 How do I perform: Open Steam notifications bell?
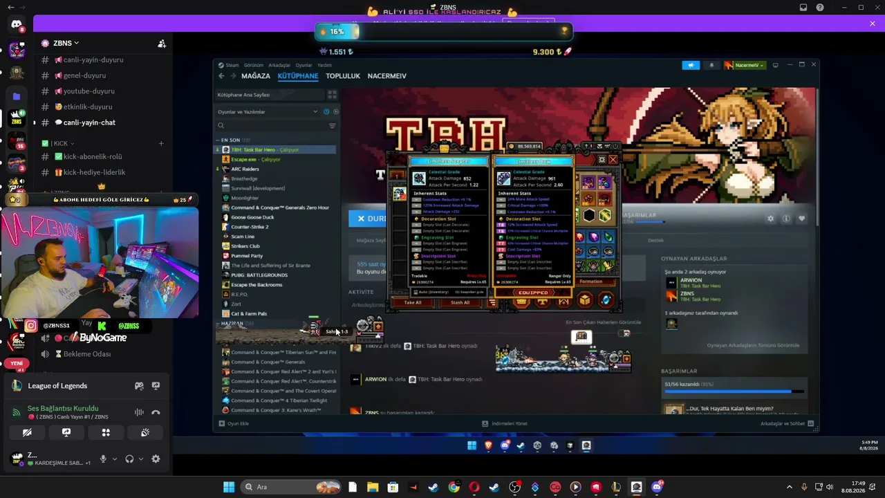(711, 65)
